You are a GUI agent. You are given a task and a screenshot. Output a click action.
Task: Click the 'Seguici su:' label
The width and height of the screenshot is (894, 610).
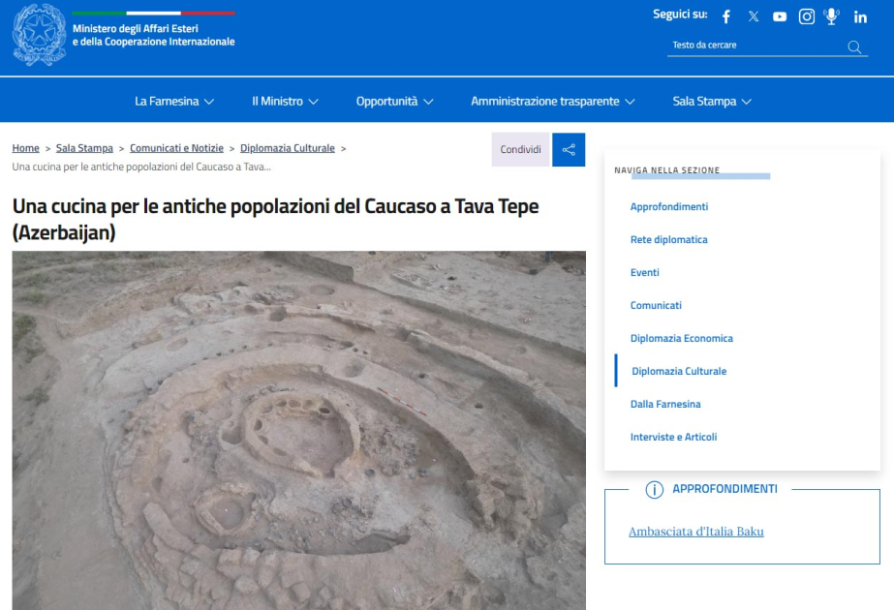tap(680, 15)
